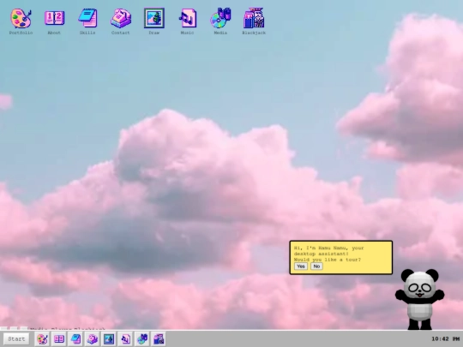
Task: Click the media disc taskbar icon
Action: click(x=142, y=339)
